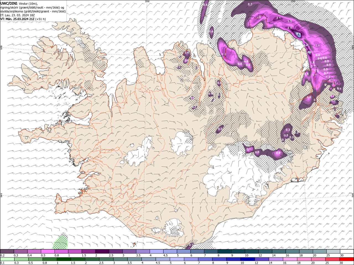This screenshot has width=354, height=265.
Task: Pick the light pink swatch labeled 16 in lower legend
Action: [290, 259]
